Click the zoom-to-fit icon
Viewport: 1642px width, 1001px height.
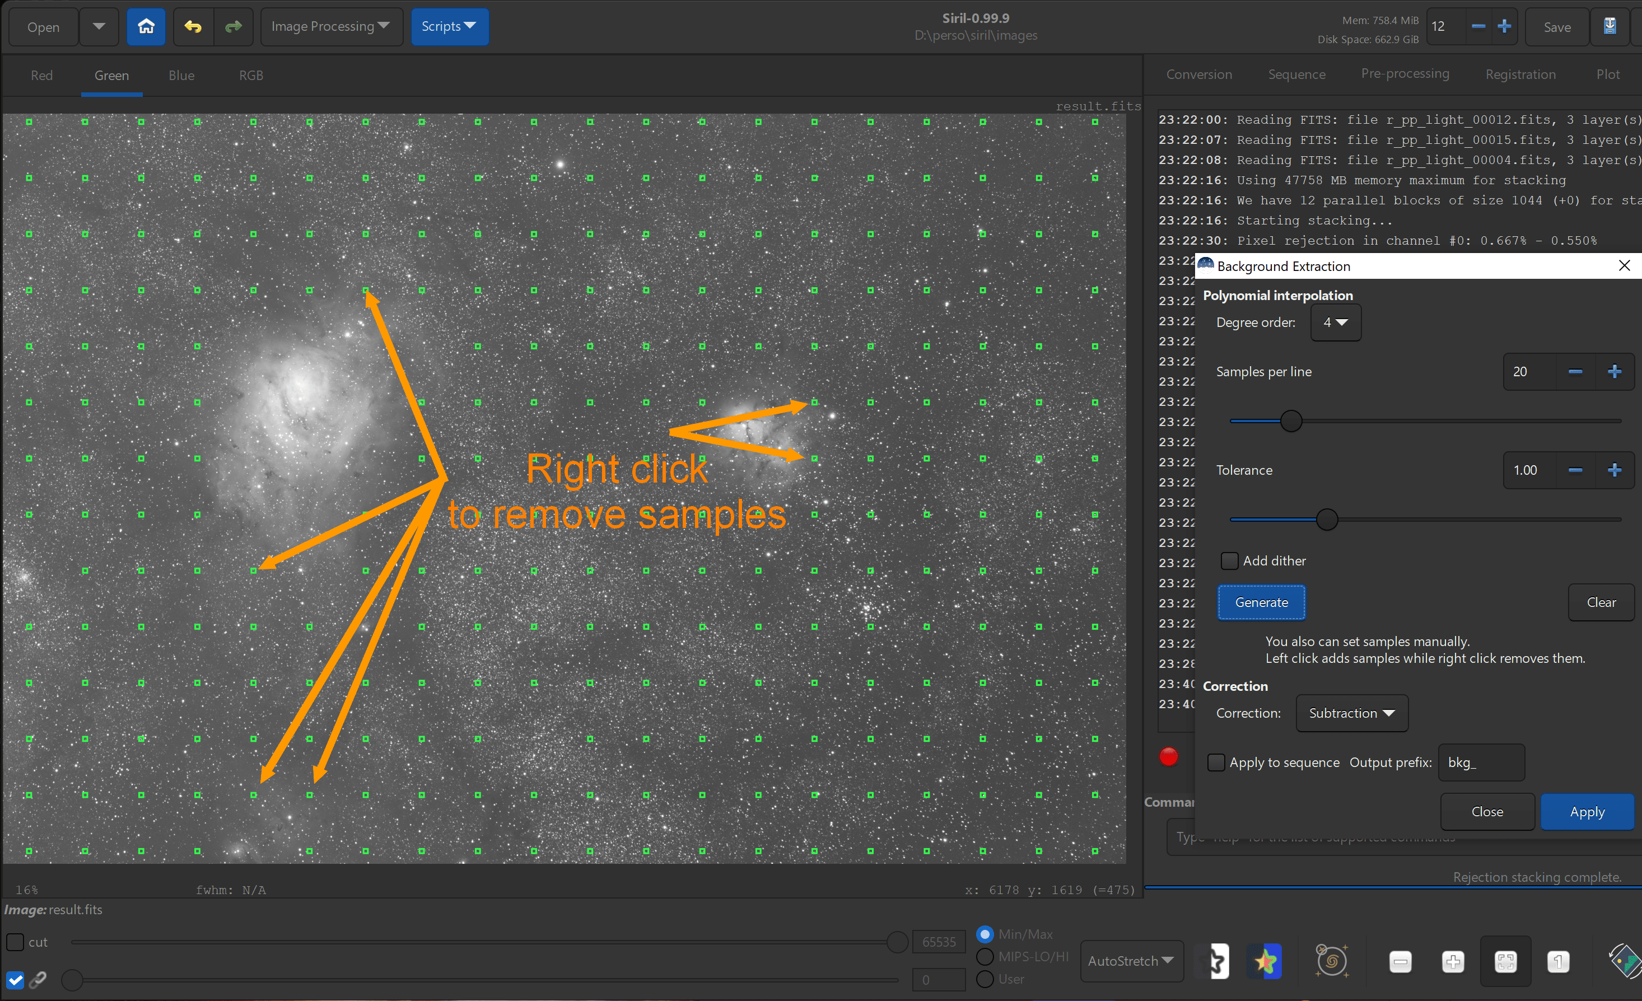tap(1505, 961)
